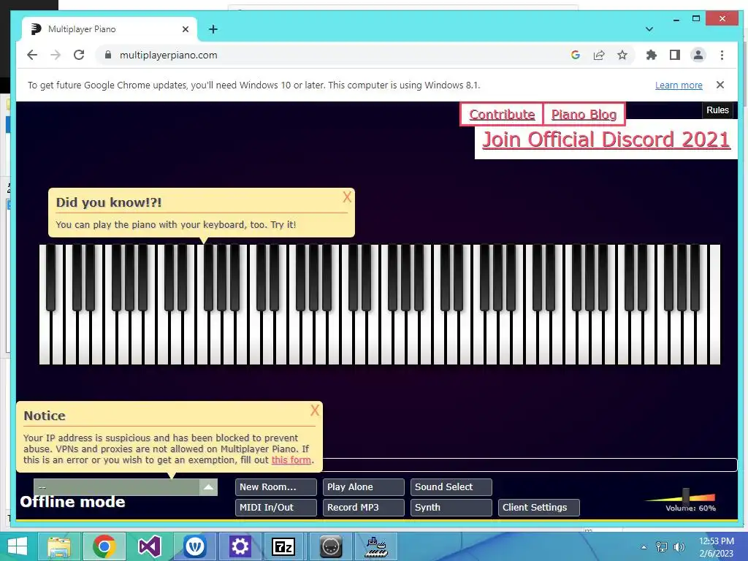Screen dimensions: 748x561
Task: Click the Play Alone button
Action: point(364,487)
